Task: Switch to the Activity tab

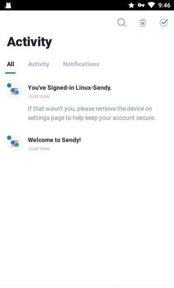Action: click(39, 64)
